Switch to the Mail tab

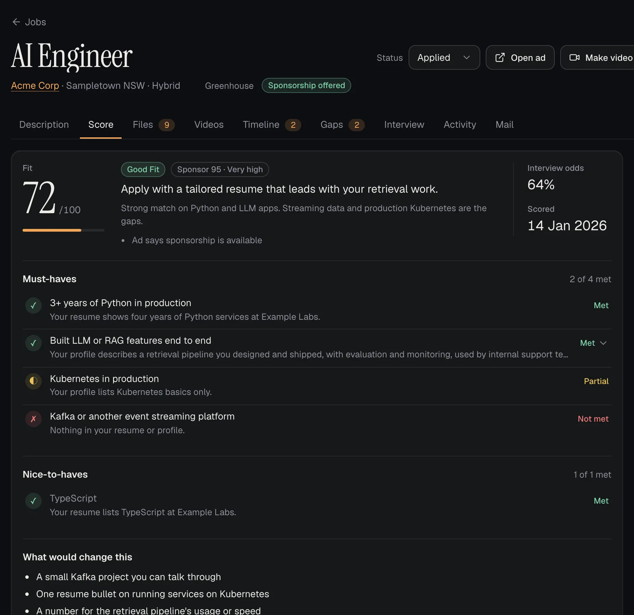click(x=505, y=125)
